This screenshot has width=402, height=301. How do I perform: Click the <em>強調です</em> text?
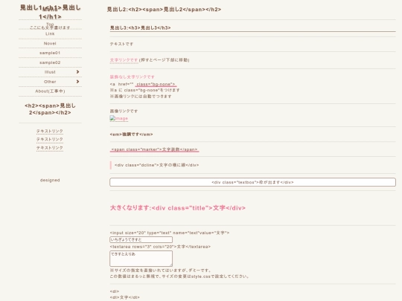coord(131,135)
